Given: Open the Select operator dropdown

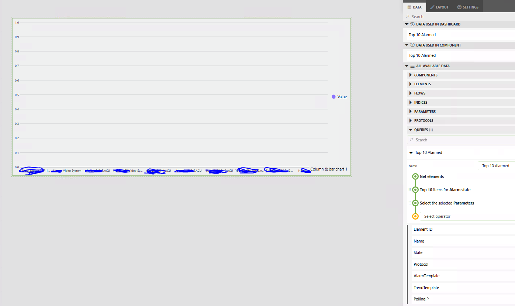Looking at the screenshot, I should click(x=467, y=216).
